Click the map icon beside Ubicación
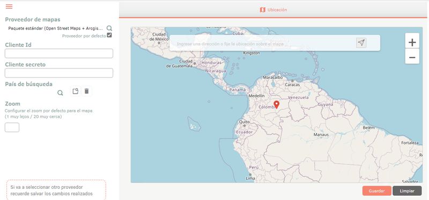Screen dimensions: 429x200 coord(262,10)
